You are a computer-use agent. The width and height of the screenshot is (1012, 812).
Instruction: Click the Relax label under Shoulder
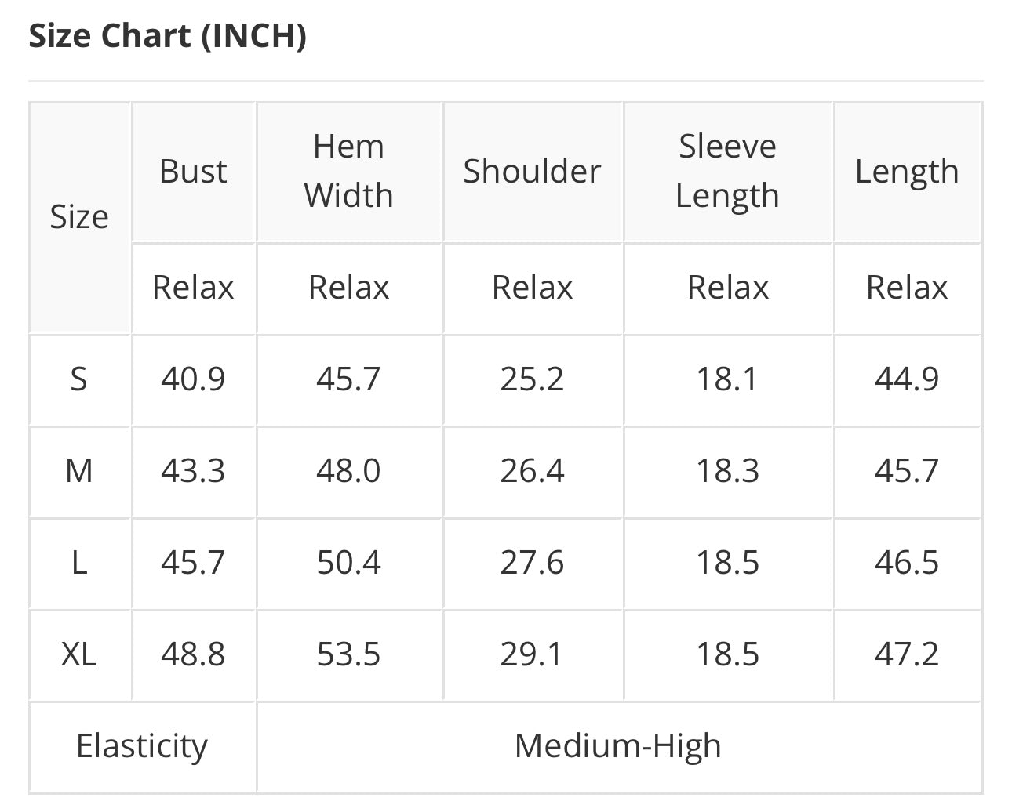coord(532,288)
